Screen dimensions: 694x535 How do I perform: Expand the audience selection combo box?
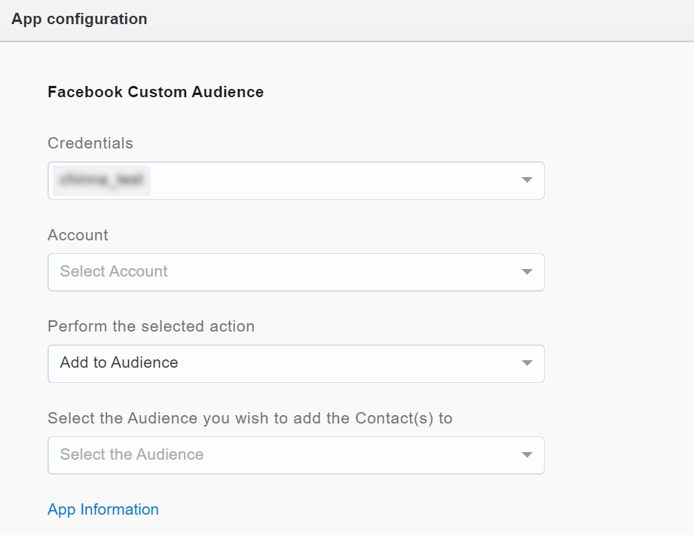pyautogui.click(x=316, y=455)
